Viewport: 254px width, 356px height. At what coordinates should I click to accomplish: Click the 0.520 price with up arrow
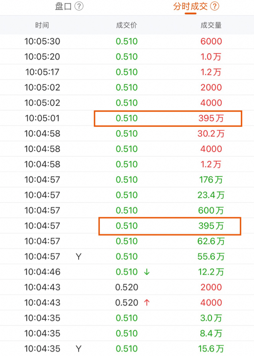coord(127,302)
